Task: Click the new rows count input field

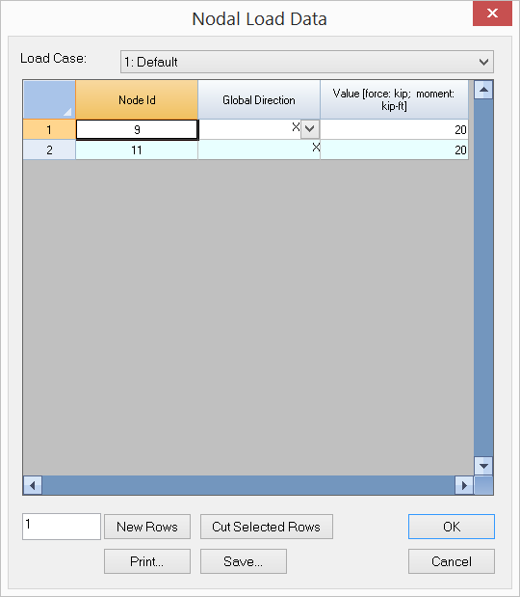Action: click(62, 527)
